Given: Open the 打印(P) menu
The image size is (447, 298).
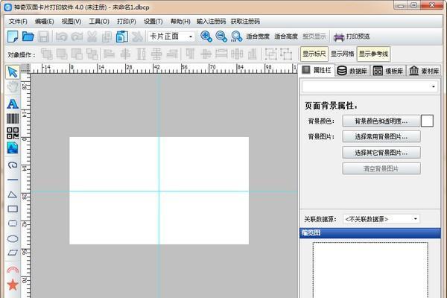Looking at the screenshot, I should [x=127, y=22].
